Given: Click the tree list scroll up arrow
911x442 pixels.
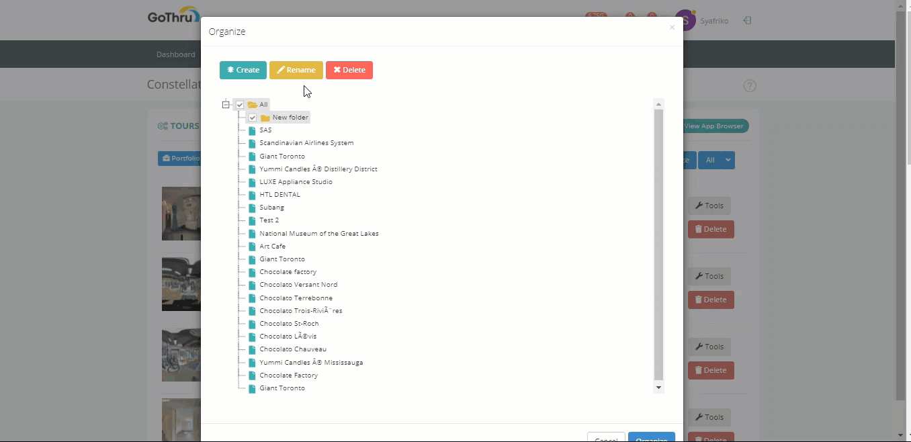Looking at the screenshot, I should 658,104.
